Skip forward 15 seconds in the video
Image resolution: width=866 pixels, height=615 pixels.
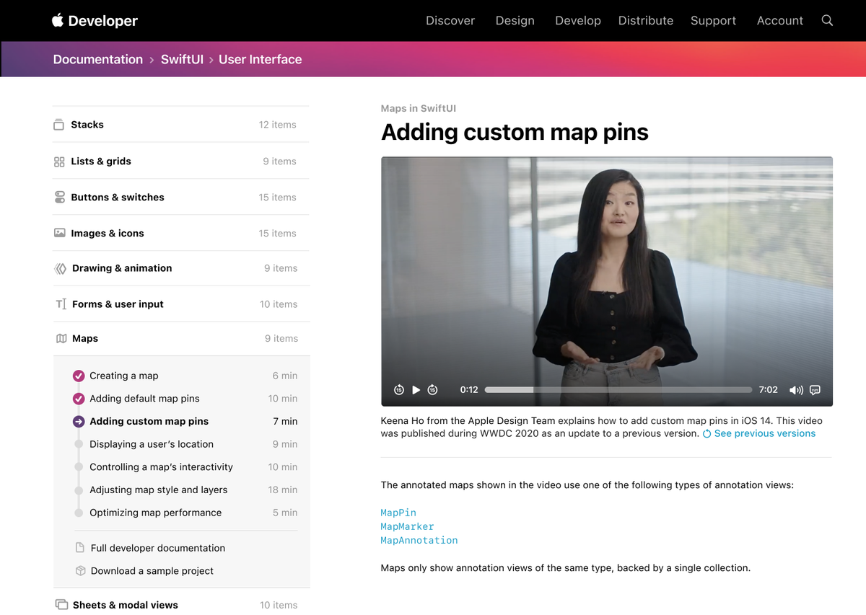tap(432, 389)
